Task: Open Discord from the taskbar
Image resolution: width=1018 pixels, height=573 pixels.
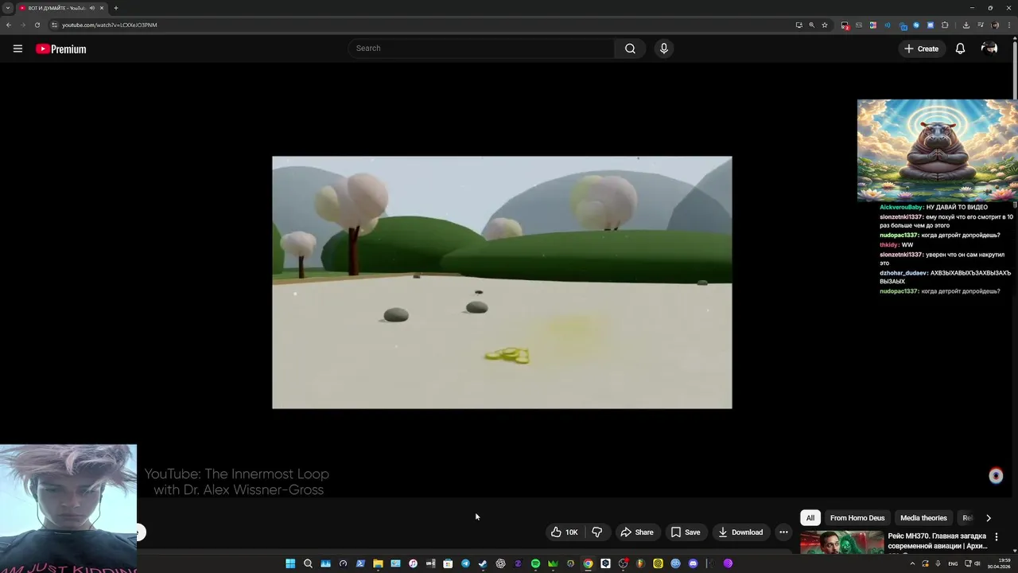Action: (x=693, y=563)
